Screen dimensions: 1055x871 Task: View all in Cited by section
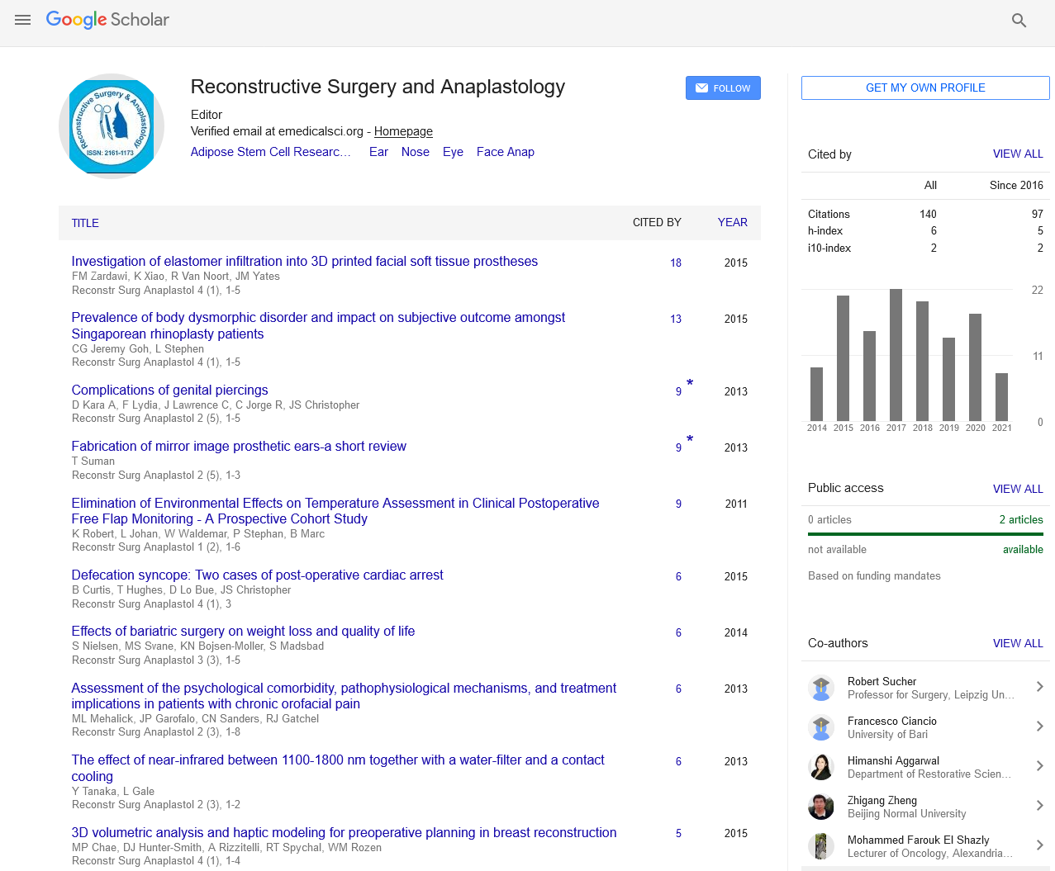[1017, 154]
